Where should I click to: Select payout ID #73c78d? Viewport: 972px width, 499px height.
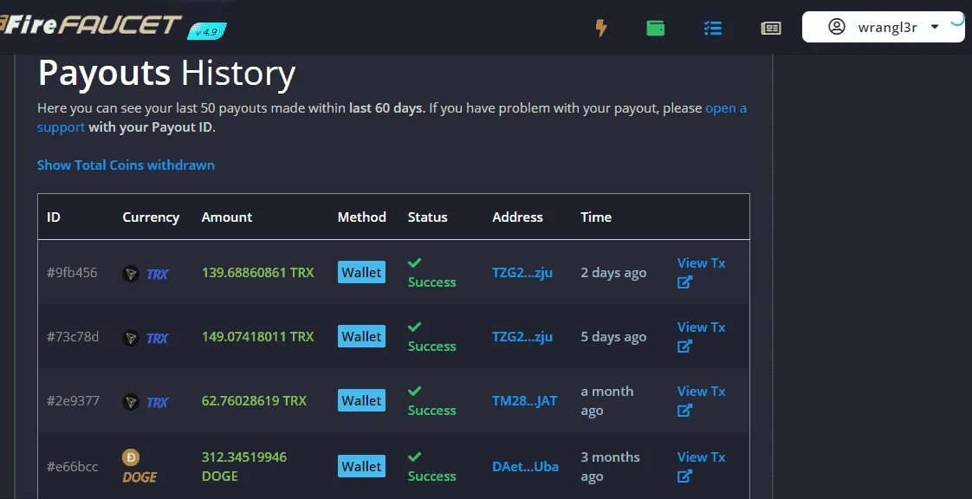[x=73, y=337]
